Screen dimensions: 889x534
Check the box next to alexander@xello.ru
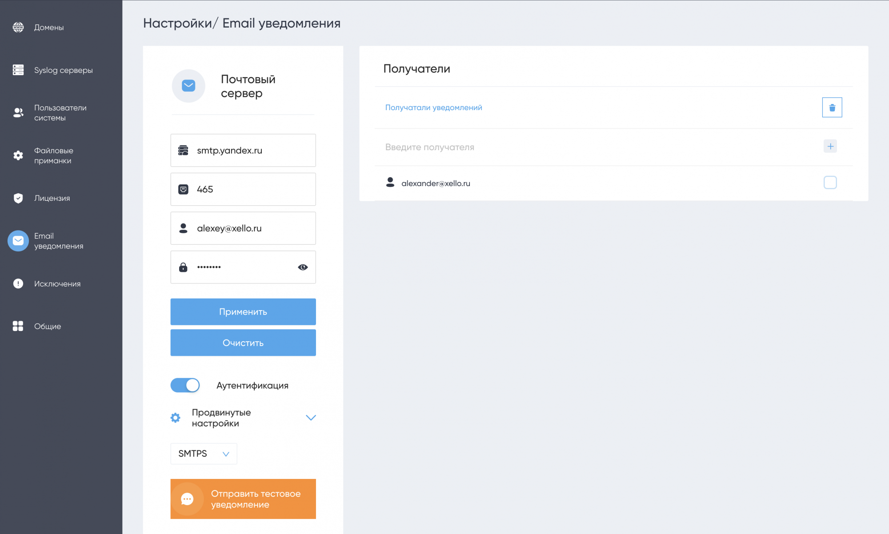point(830,183)
